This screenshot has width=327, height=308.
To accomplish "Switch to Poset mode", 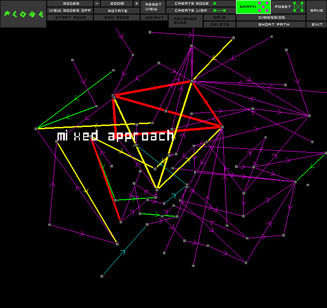I will [289, 7].
